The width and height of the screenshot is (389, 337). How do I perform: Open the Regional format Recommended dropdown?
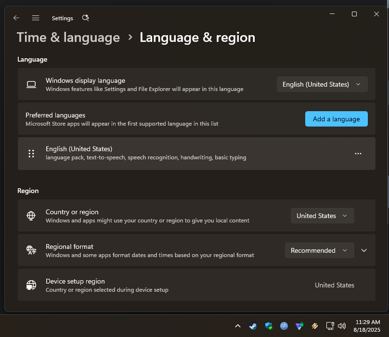pos(319,250)
